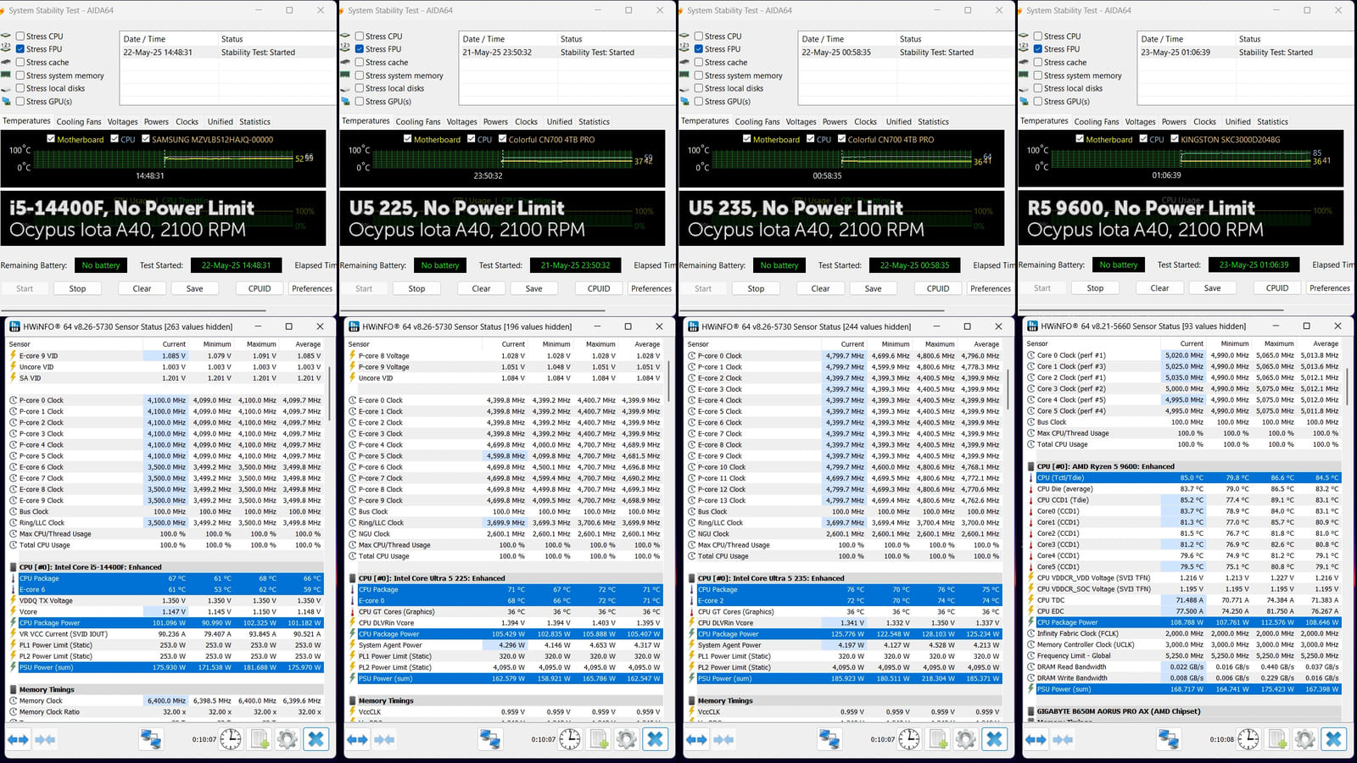
Task: Click expand-columns arrows in Ultra 5 225 HWiNFO window
Action: pos(357,739)
